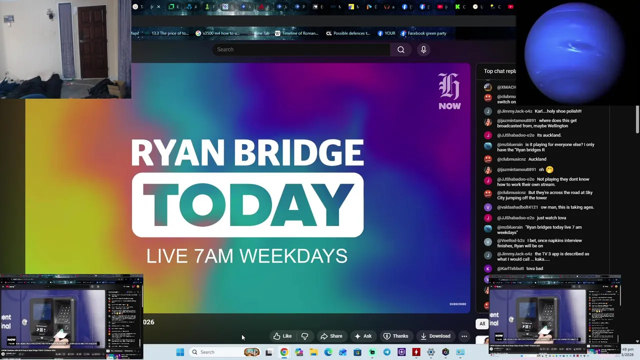
Task: Send a Thanks to the channel
Action: click(395, 336)
